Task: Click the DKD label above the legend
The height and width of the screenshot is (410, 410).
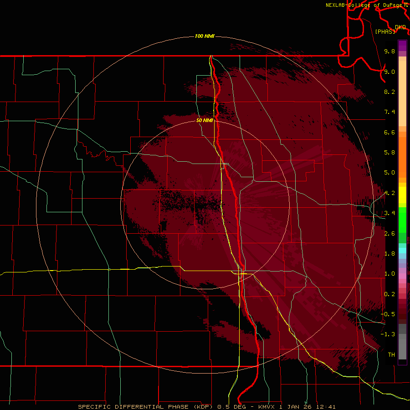Action: point(400,27)
